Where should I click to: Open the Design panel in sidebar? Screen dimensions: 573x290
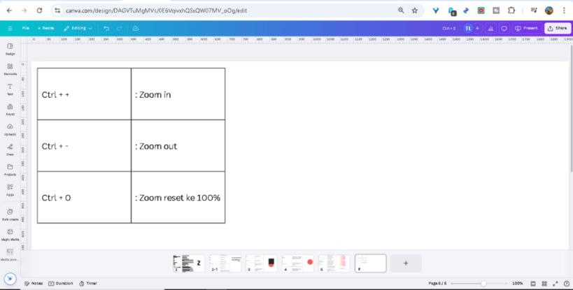tap(10, 49)
